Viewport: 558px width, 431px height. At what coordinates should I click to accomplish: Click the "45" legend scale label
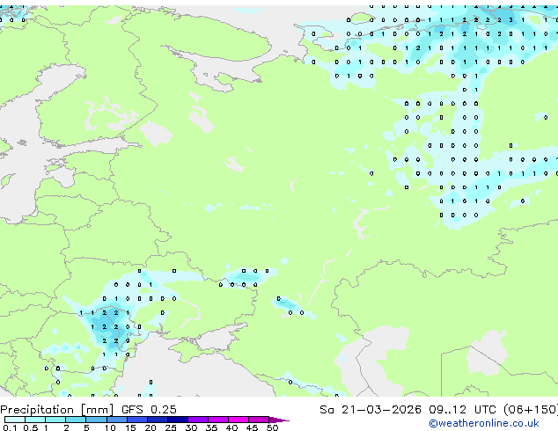click(x=252, y=427)
